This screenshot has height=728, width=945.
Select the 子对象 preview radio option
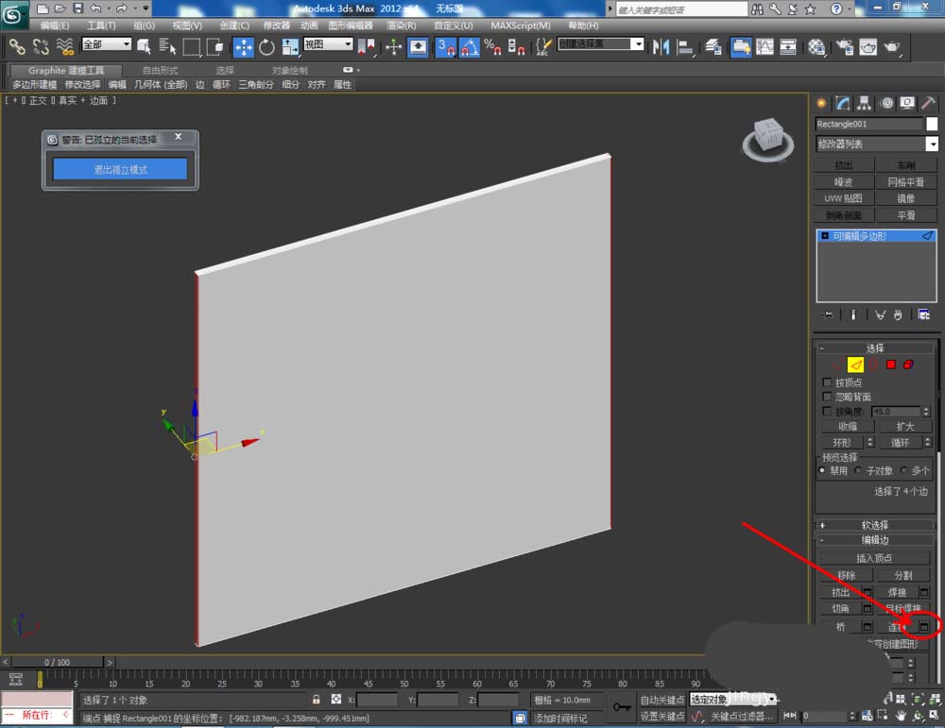pos(858,470)
